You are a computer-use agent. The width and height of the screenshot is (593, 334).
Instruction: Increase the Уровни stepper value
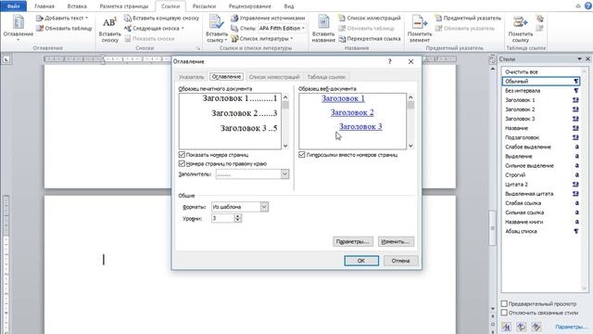pyautogui.click(x=237, y=216)
